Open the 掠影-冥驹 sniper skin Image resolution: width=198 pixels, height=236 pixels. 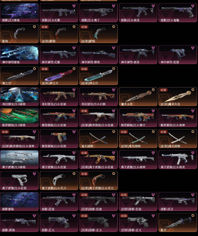(19, 223)
